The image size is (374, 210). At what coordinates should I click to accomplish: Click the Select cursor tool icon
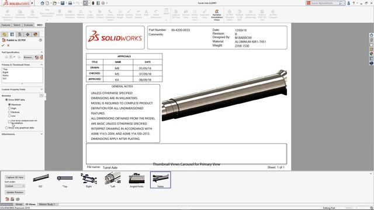pyautogui.click(x=85, y=3)
